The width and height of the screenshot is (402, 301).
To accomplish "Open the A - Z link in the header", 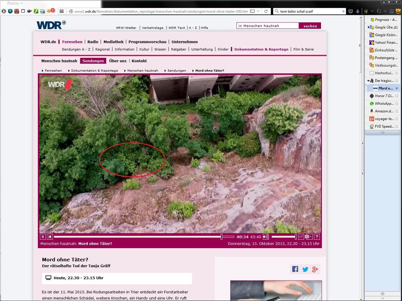I will click(193, 28).
